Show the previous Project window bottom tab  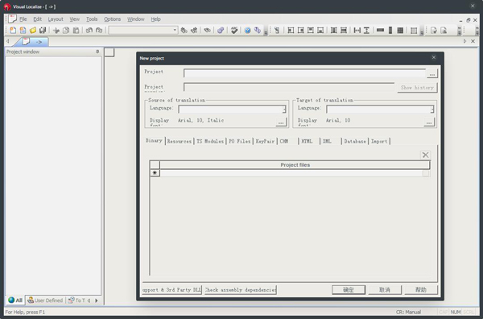(x=89, y=300)
